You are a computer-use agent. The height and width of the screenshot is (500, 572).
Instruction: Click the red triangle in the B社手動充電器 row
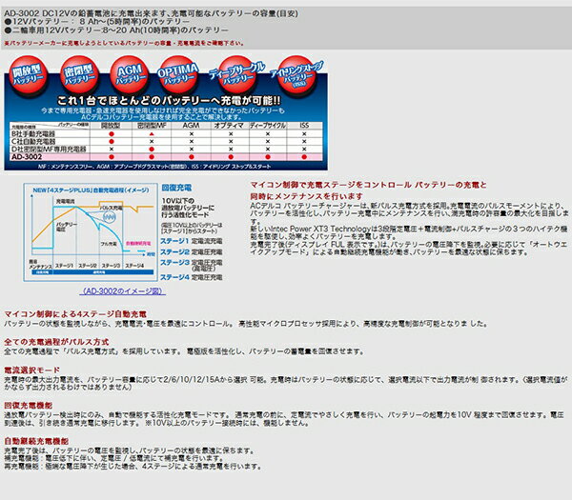[x=153, y=137]
